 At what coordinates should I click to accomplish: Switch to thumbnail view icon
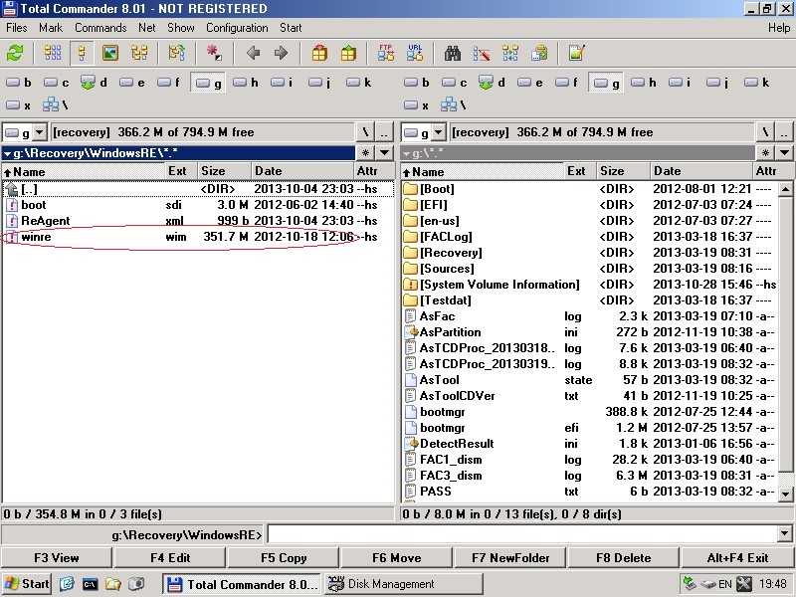(110, 54)
